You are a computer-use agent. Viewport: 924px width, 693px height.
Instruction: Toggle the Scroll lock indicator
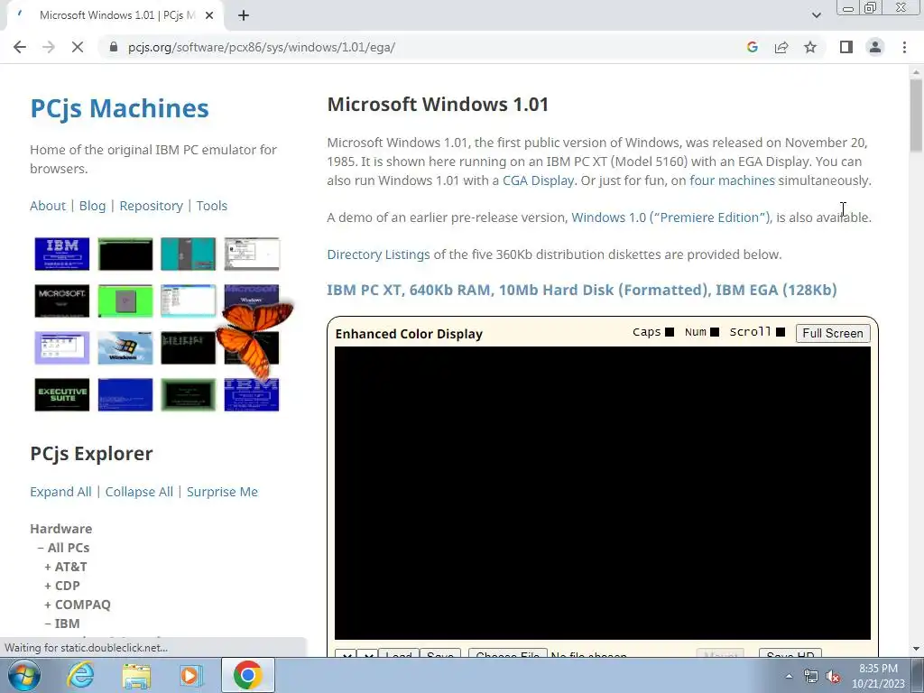point(781,332)
